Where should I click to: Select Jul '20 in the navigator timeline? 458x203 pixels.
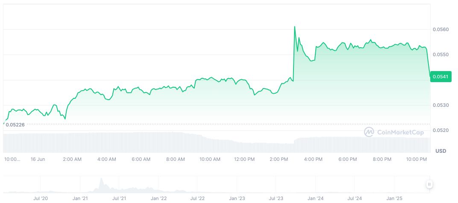coord(41,198)
